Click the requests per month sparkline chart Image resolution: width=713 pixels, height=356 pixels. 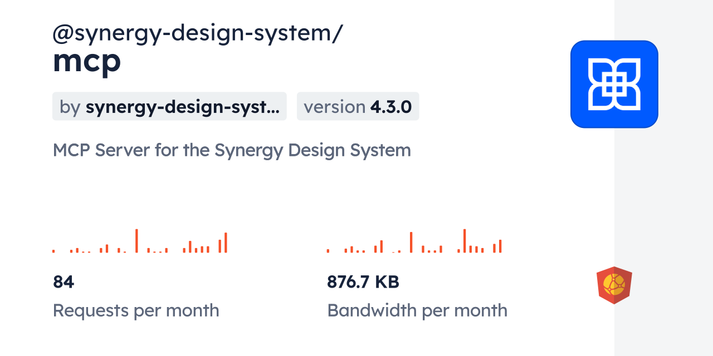coord(140,241)
